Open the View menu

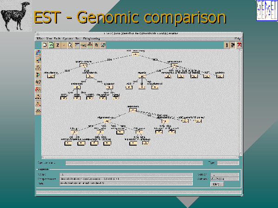(x=48, y=38)
